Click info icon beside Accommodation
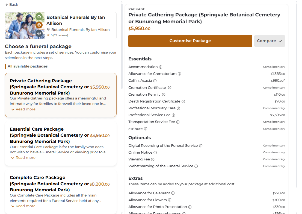 [161, 67]
